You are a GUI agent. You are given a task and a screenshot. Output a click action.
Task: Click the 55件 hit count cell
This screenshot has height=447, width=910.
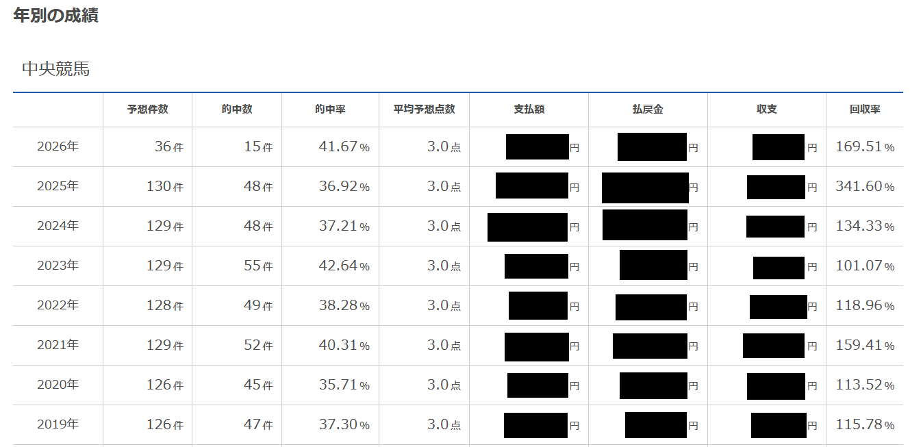[257, 266]
